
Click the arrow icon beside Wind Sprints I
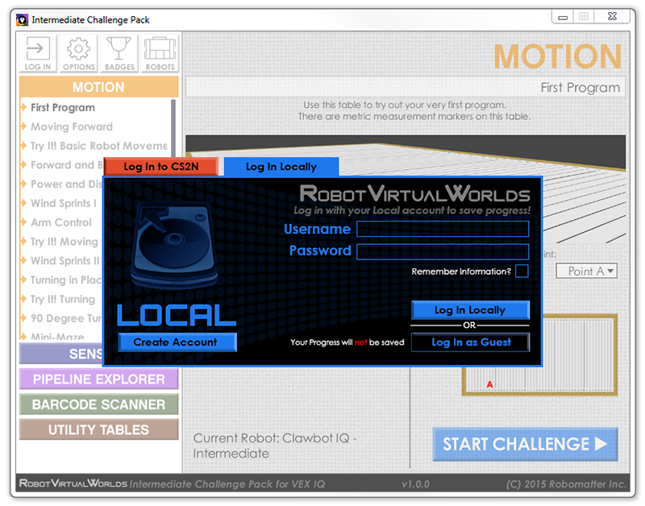[24, 203]
